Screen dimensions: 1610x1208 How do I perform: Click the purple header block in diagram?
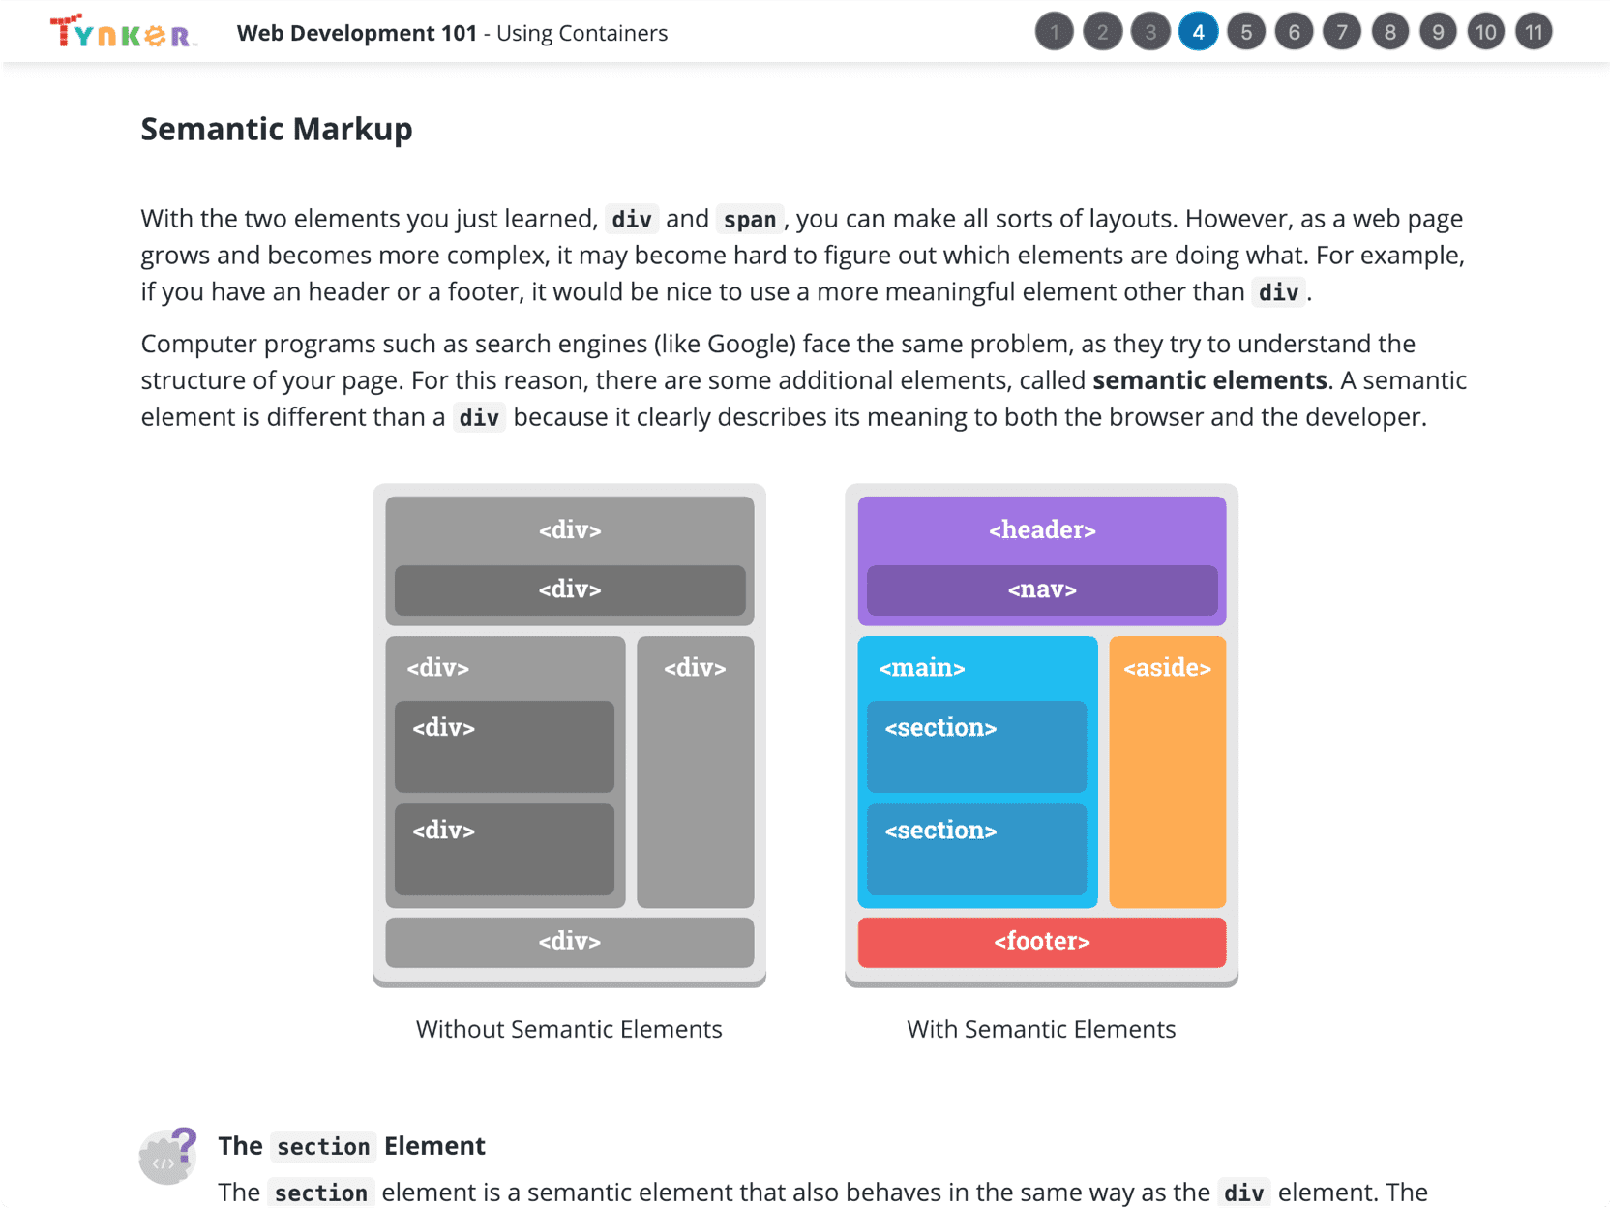tap(1042, 529)
